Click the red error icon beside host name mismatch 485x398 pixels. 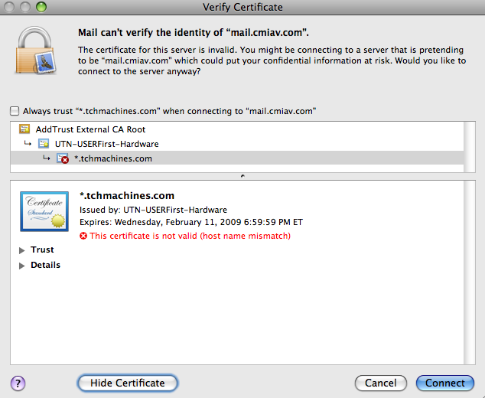[x=83, y=237]
